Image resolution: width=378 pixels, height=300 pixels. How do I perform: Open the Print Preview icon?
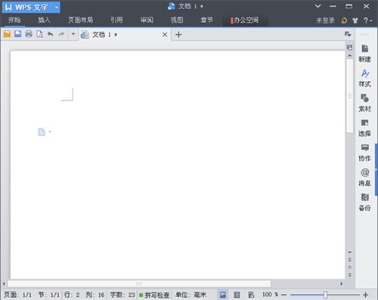pos(39,34)
